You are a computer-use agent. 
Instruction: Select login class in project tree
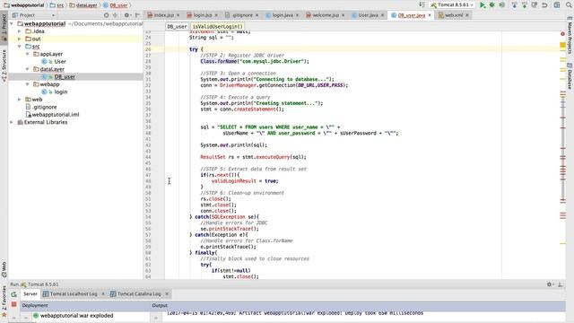pos(61,92)
